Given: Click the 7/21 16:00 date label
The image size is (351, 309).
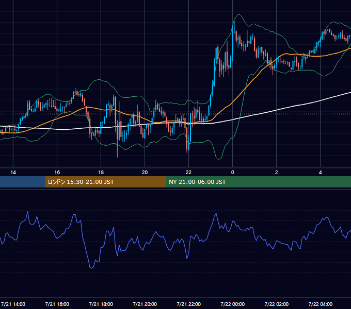Looking at the screenshot, I should point(57,304).
